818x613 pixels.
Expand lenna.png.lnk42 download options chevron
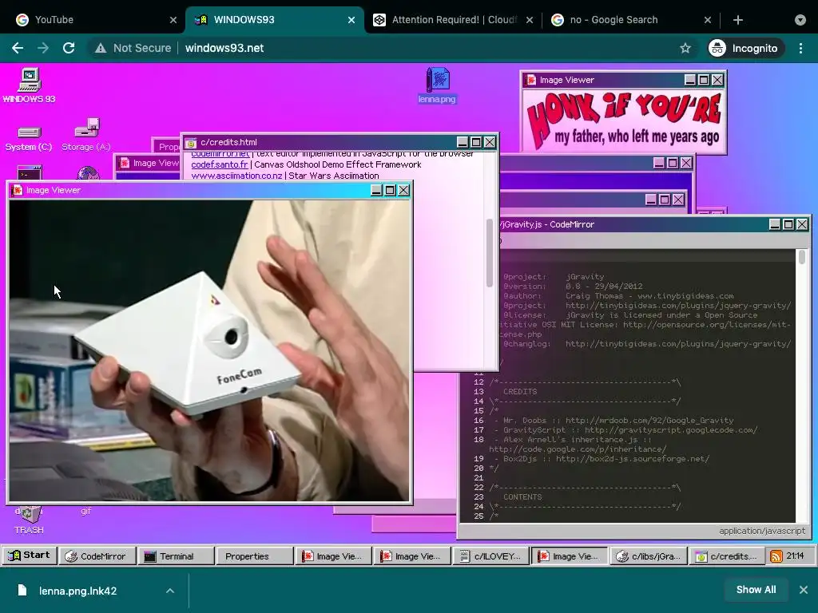tap(170, 591)
